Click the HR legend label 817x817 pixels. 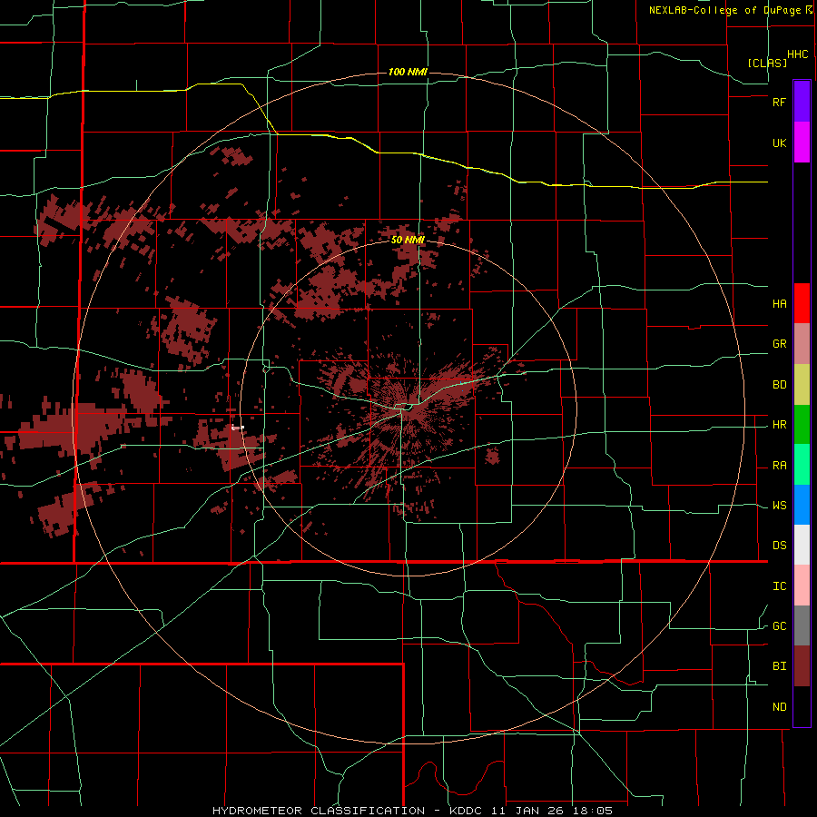[779, 425]
